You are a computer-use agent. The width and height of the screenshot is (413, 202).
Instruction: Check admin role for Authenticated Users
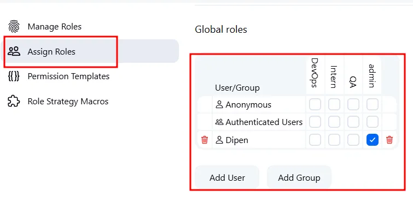[373, 122]
